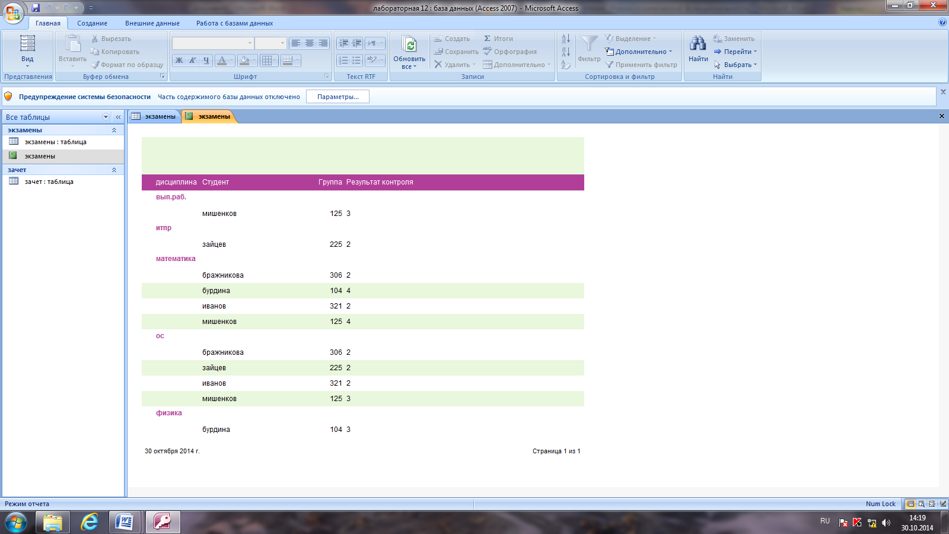Image resolution: width=949 pixels, height=534 pixels.
Task: Switch to экзамены report document tab
Action: click(208, 116)
